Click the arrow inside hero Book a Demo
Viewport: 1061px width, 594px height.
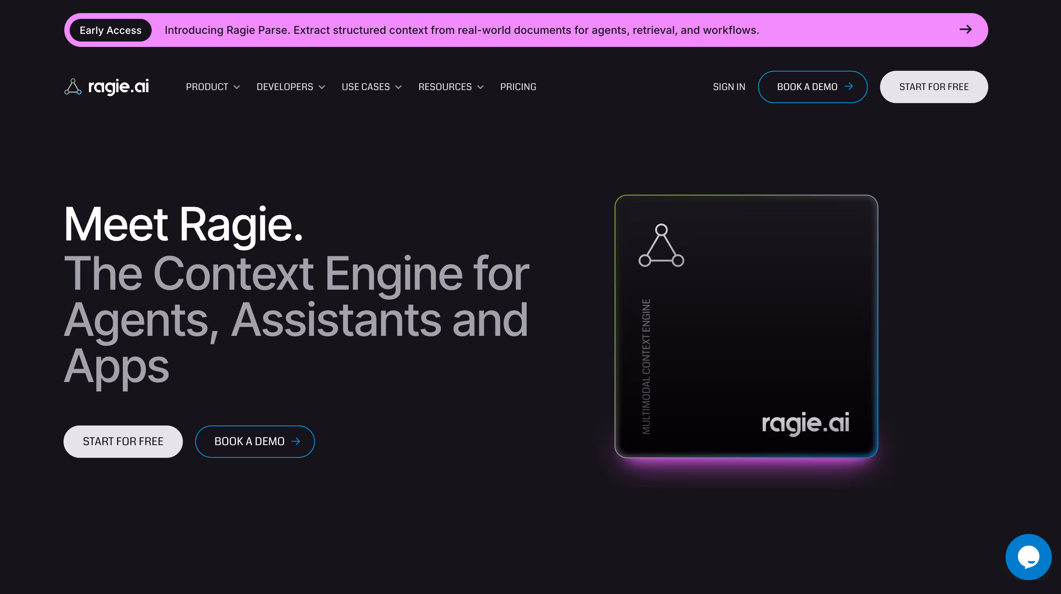(296, 441)
